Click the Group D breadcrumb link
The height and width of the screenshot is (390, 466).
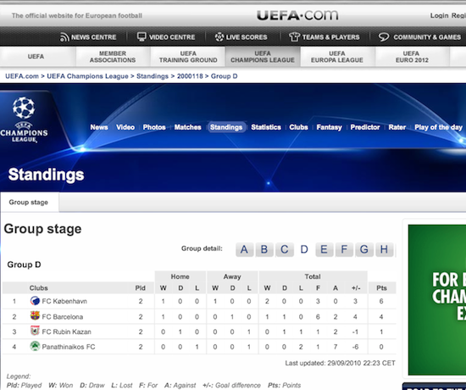[x=224, y=76]
